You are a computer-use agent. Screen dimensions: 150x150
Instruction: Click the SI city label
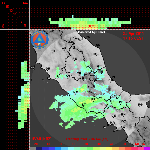(53, 51)
